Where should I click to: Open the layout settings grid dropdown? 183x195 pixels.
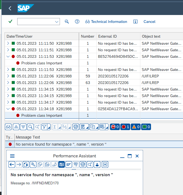(107, 127)
